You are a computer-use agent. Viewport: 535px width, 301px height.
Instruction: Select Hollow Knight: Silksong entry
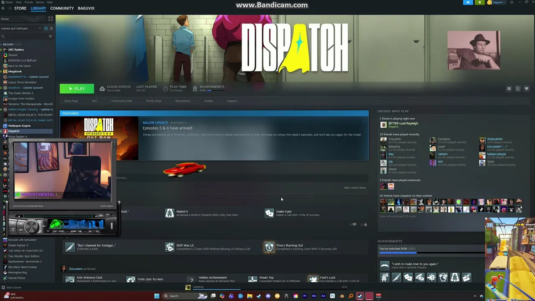(x=30, y=110)
